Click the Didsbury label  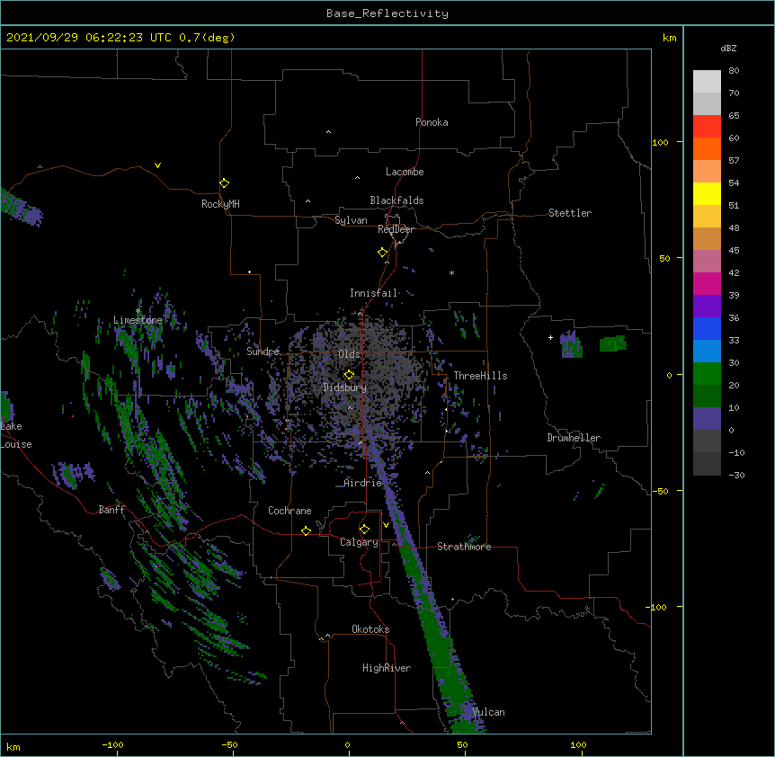click(x=344, y=387)
